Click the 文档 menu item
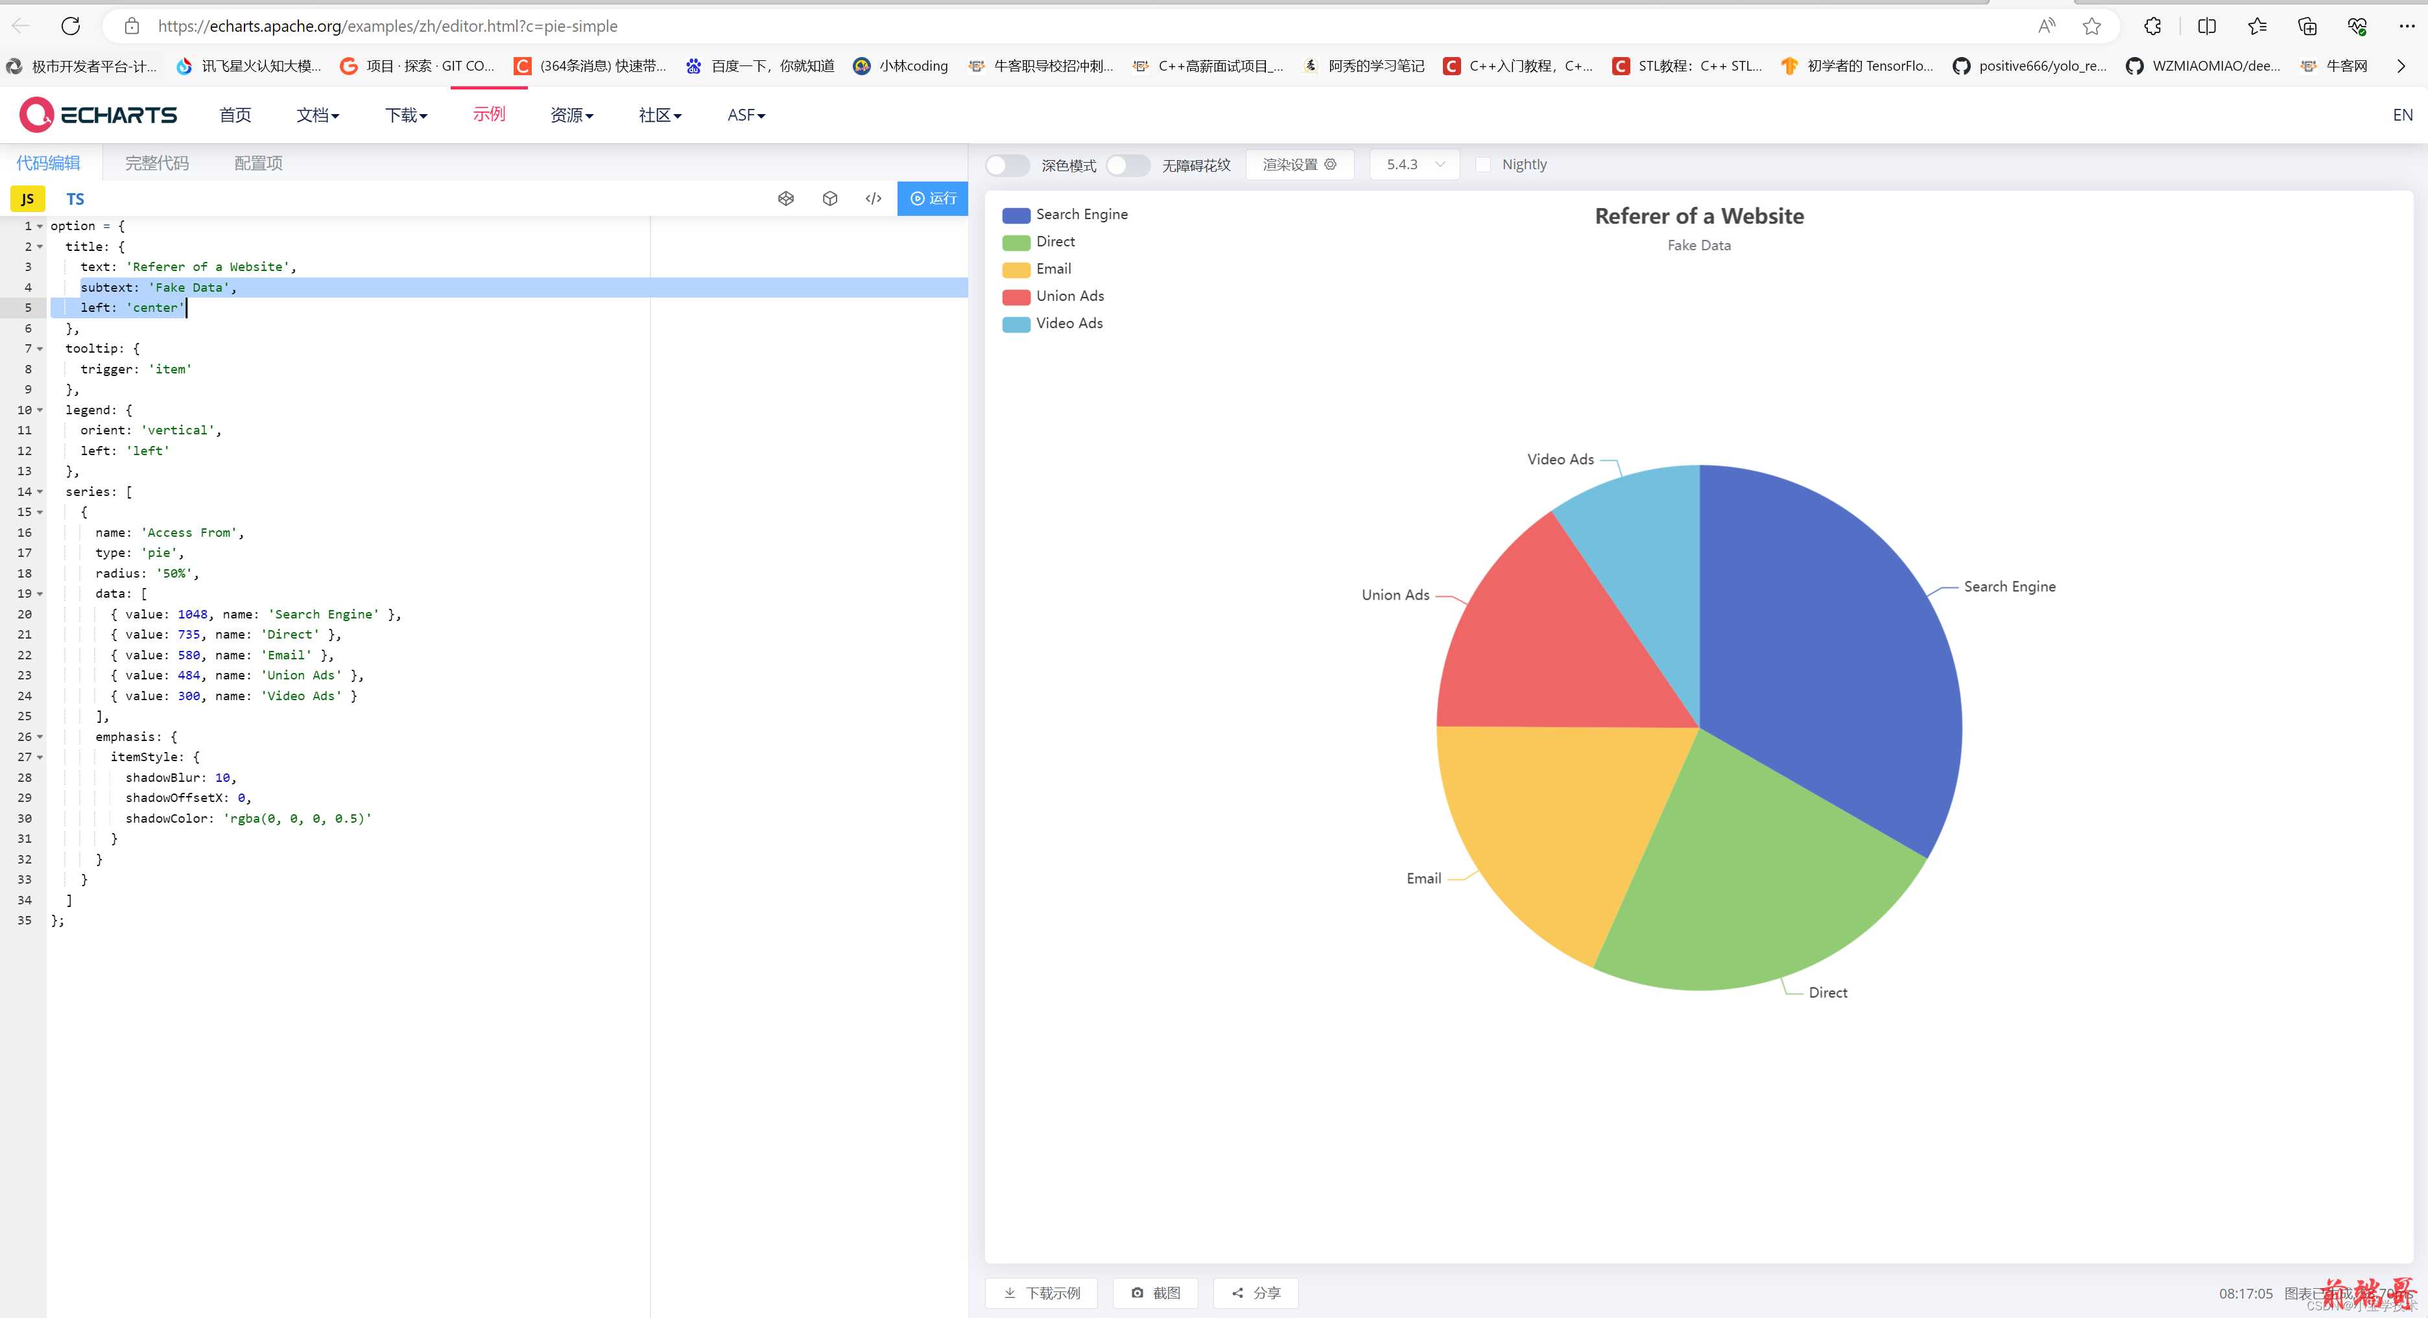The height and width of the screenshot is (1318, 2428). point(316,113)
